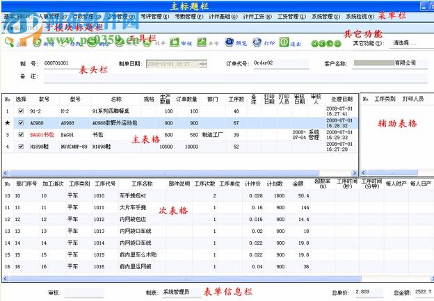Viewport: 434px width, 301px height.
Task: Open the 计件工资 menu
Action: pos(257,16)
